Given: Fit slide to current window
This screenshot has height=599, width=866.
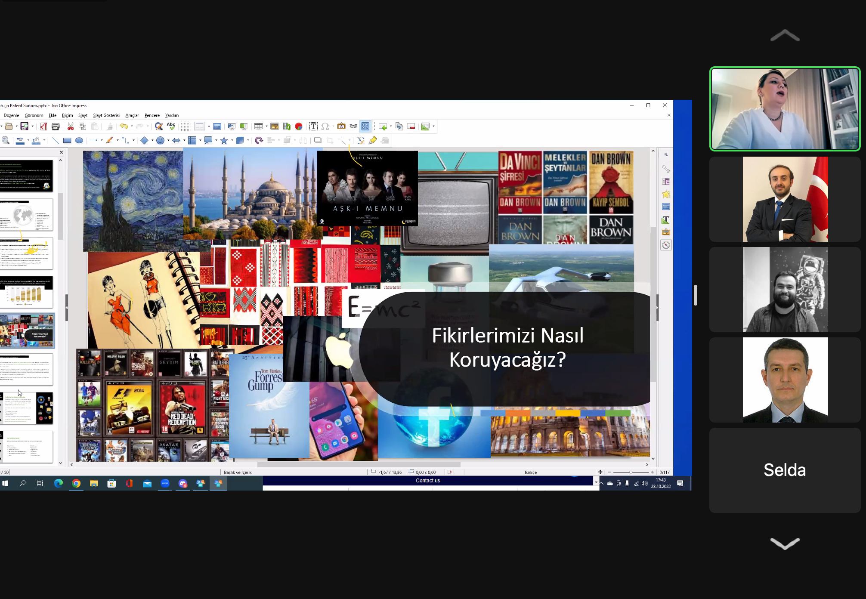Looking at the screenshot, I should pos(600,472).
